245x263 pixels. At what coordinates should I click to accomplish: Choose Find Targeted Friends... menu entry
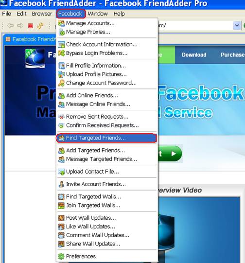106,138
